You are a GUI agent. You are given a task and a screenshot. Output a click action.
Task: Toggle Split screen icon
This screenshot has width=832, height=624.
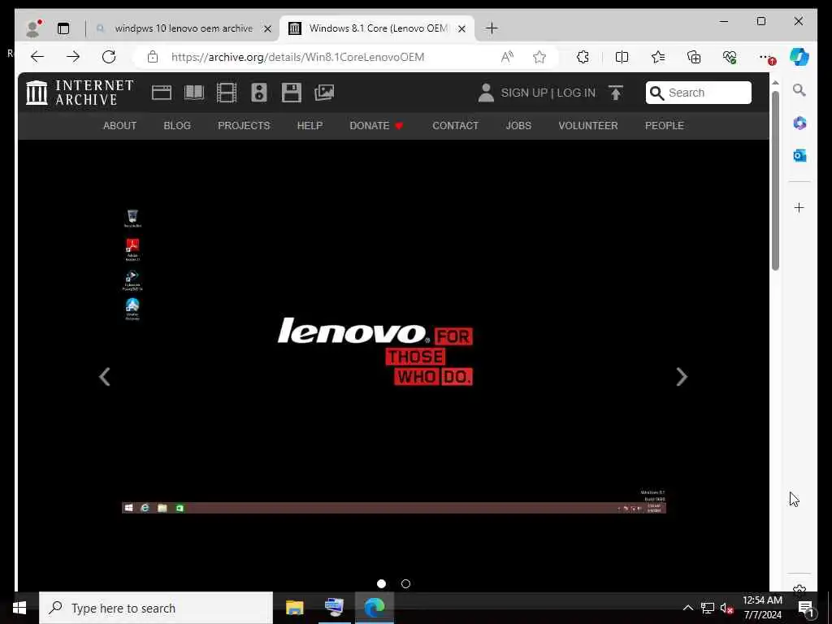coord(622,57)
